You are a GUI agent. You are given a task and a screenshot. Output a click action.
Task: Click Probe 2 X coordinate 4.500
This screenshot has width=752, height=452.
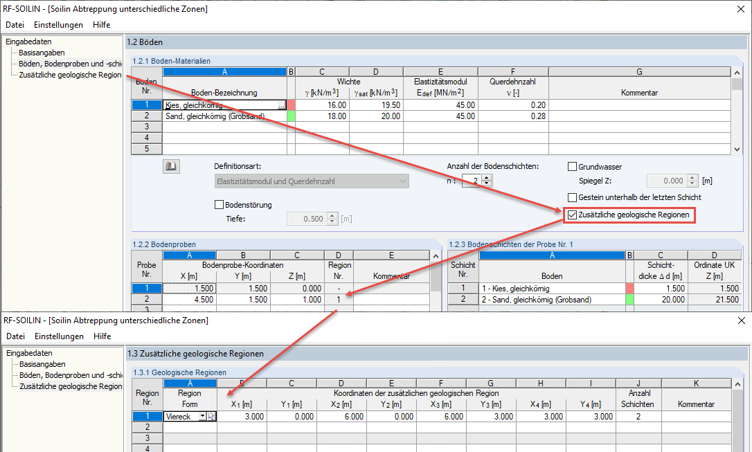point(190,300)
